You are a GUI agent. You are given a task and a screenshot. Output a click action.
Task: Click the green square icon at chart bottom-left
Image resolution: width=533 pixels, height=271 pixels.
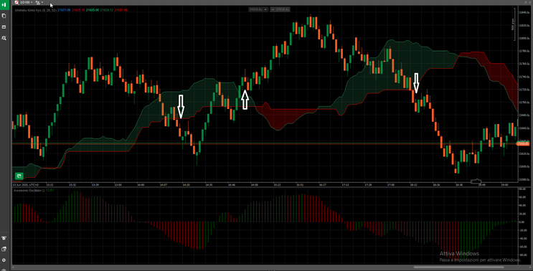[19, 176]
